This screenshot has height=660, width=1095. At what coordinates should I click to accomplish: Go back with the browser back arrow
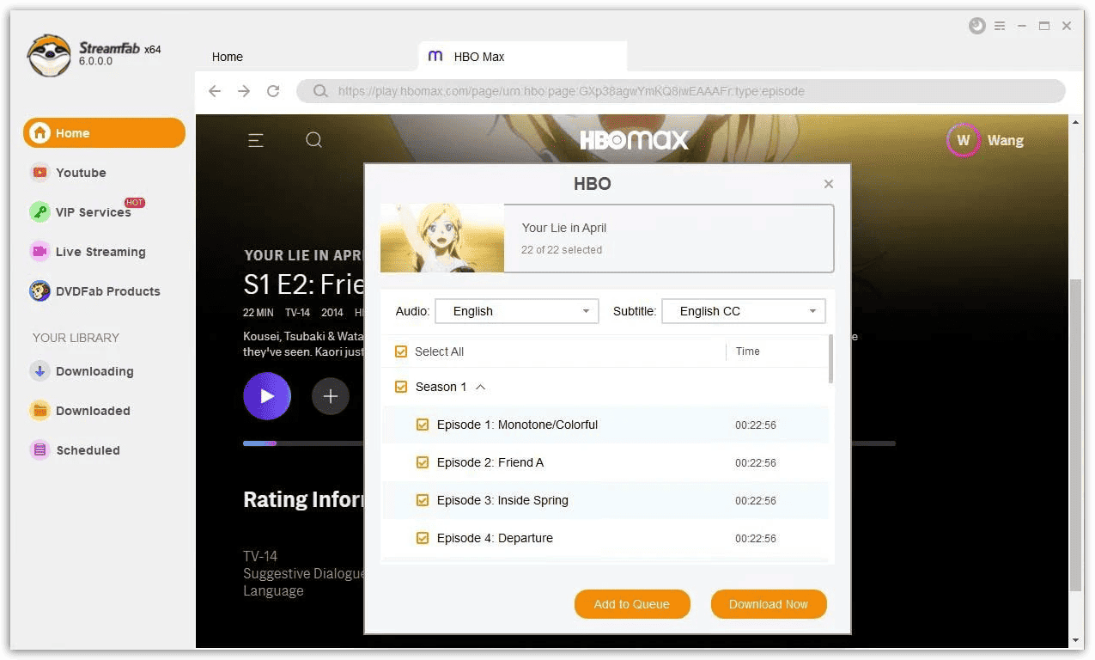(215, 91)
